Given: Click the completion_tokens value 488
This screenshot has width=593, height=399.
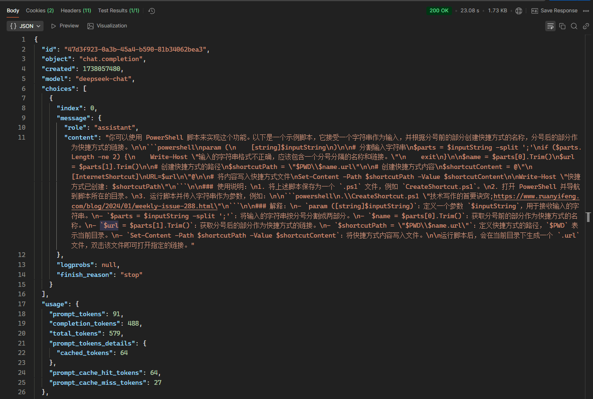Looking at the screenshot, I should pyautogui.click(x=133, y=323).
